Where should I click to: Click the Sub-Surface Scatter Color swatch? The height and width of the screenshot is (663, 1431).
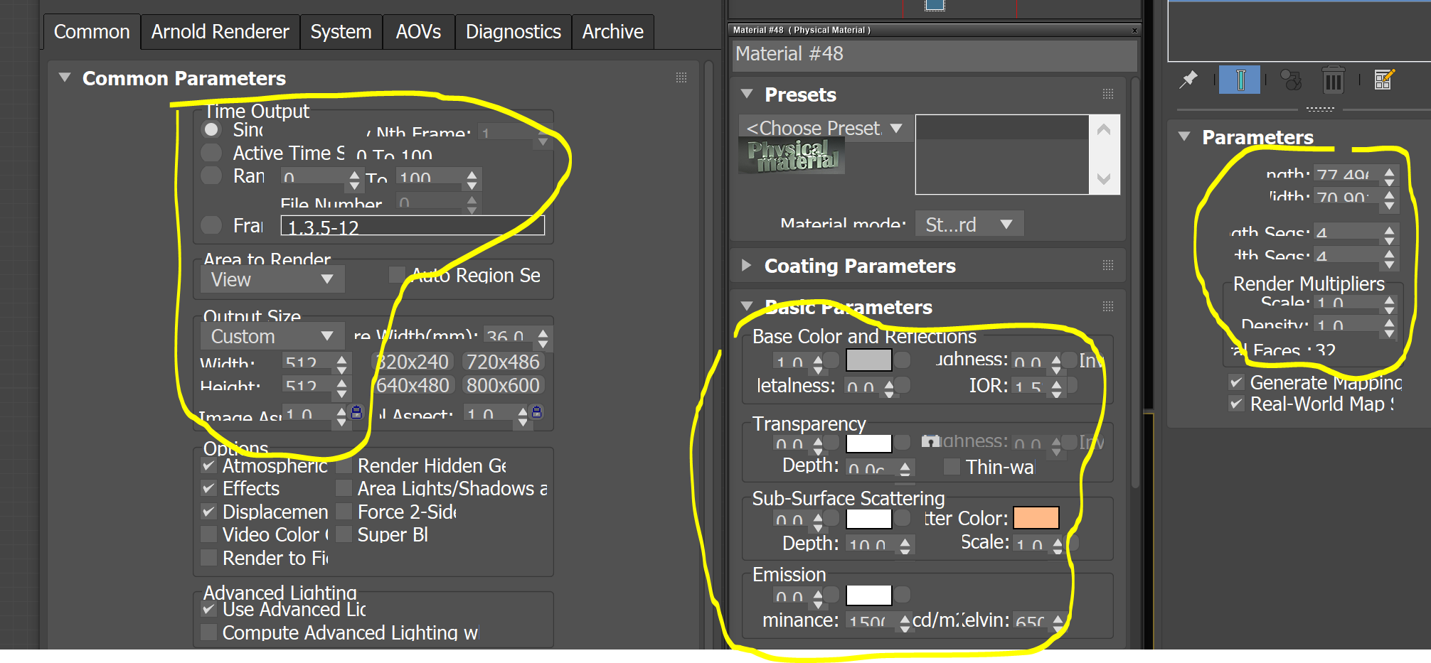(1036, 518)
